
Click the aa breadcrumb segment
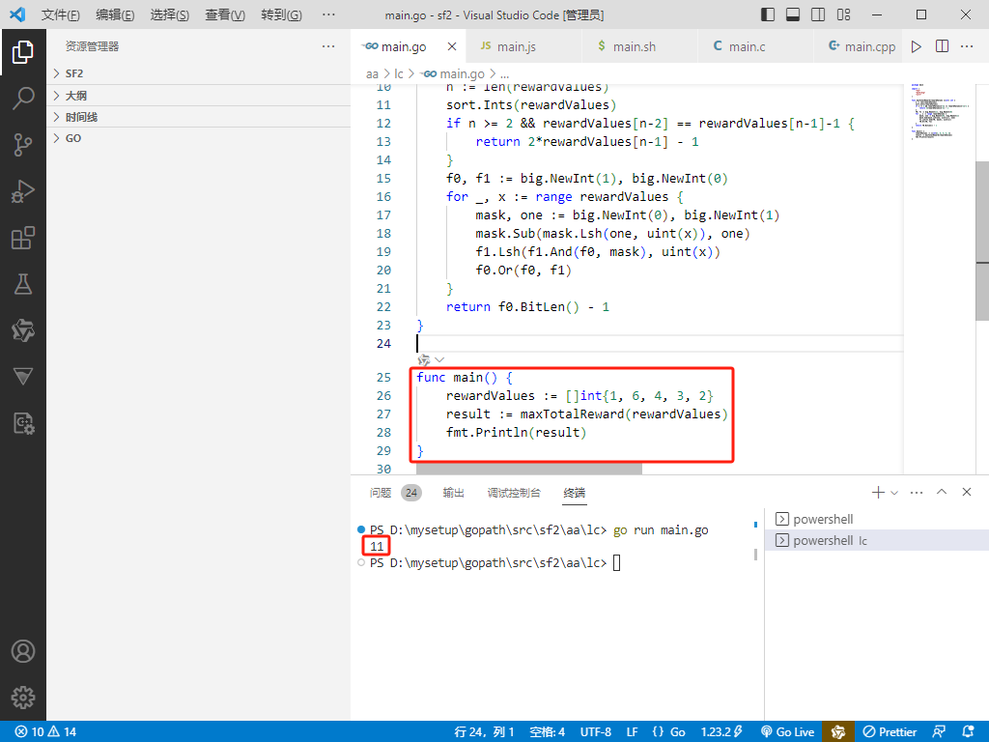pyautogui.click(x=372, y=73)
